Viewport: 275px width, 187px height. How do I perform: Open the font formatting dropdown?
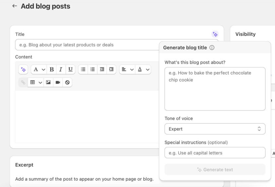click(39, 70)
